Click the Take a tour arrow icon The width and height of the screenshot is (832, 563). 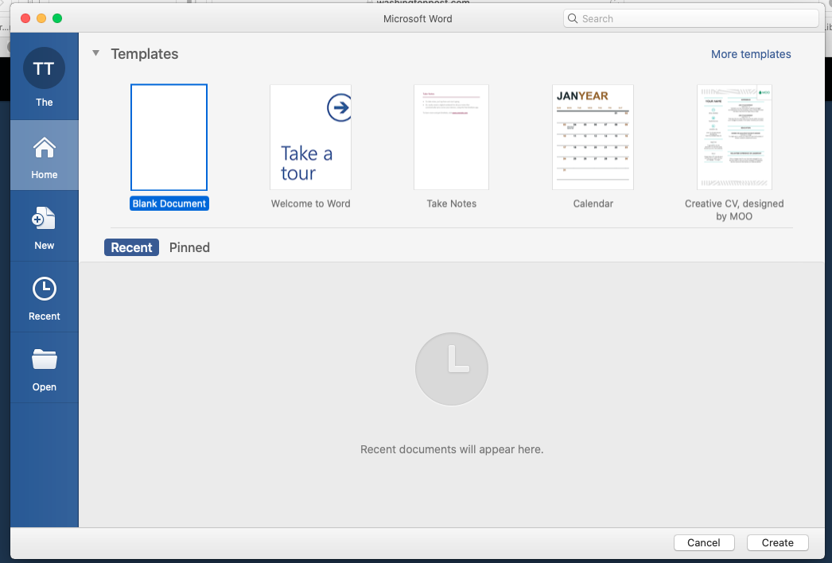point(339,107)
